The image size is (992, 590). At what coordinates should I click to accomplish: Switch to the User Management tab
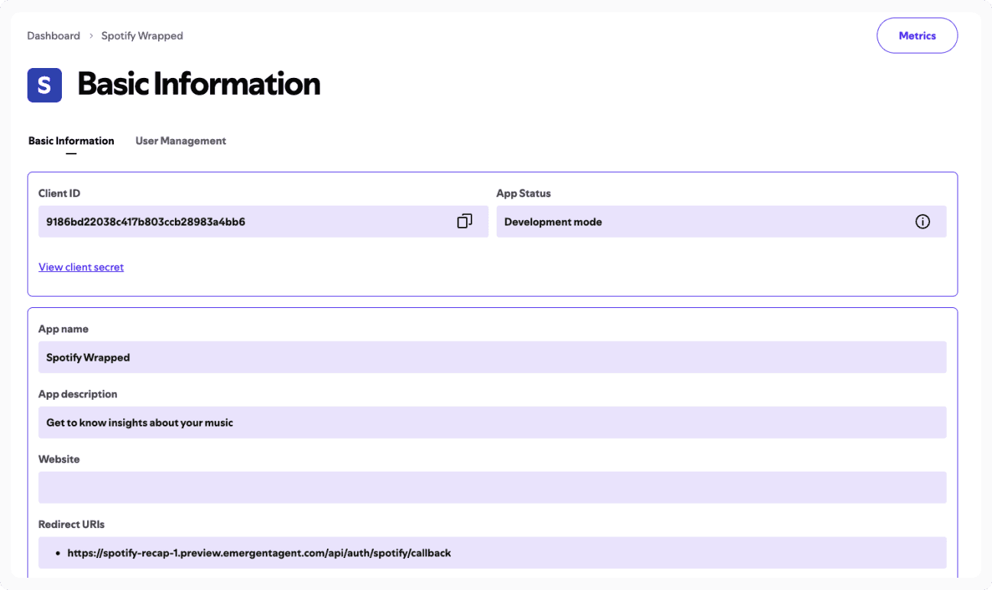(180, 141)
